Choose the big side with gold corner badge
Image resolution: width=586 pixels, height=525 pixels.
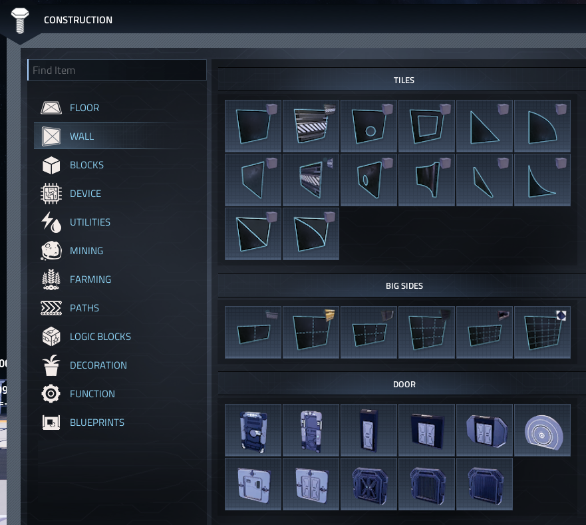[x=311, y=333]
